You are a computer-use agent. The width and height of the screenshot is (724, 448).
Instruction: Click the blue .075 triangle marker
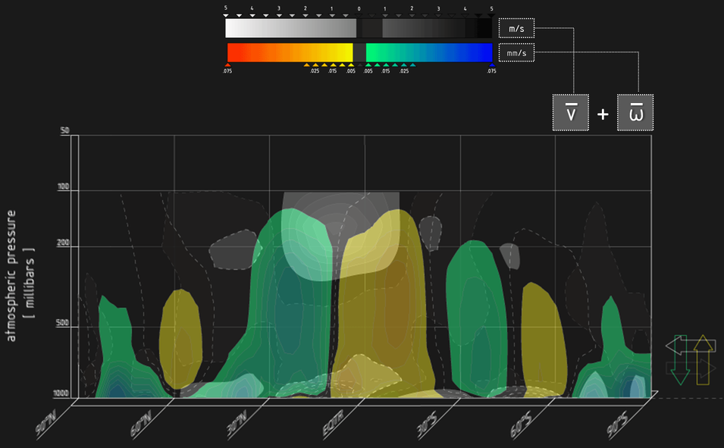click(491, 65)
